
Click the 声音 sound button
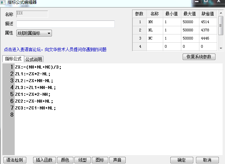pyautogui.click(x=117, y=160)
